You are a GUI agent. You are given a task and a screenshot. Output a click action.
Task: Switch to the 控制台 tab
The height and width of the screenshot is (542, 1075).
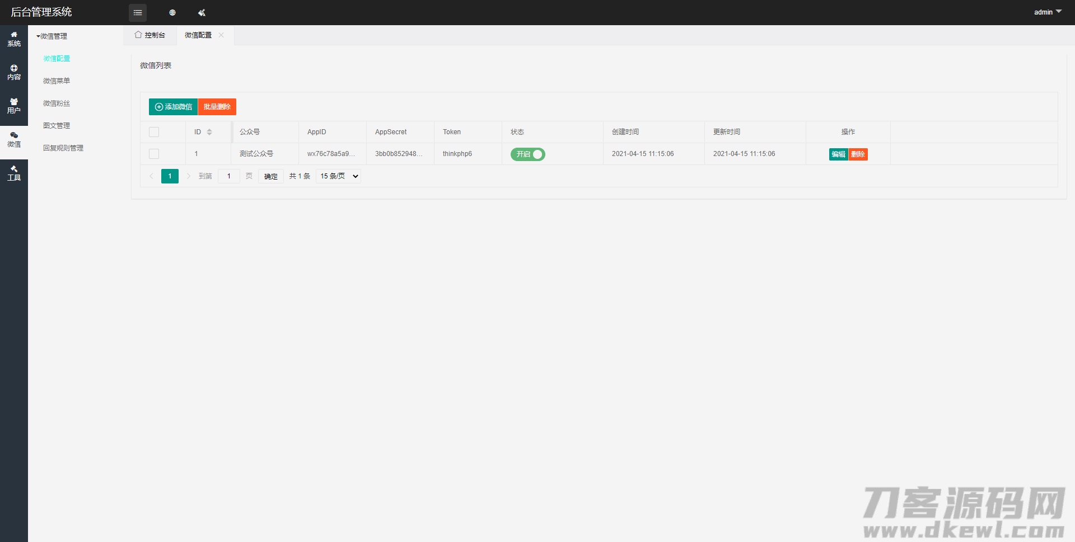(150, 35)
